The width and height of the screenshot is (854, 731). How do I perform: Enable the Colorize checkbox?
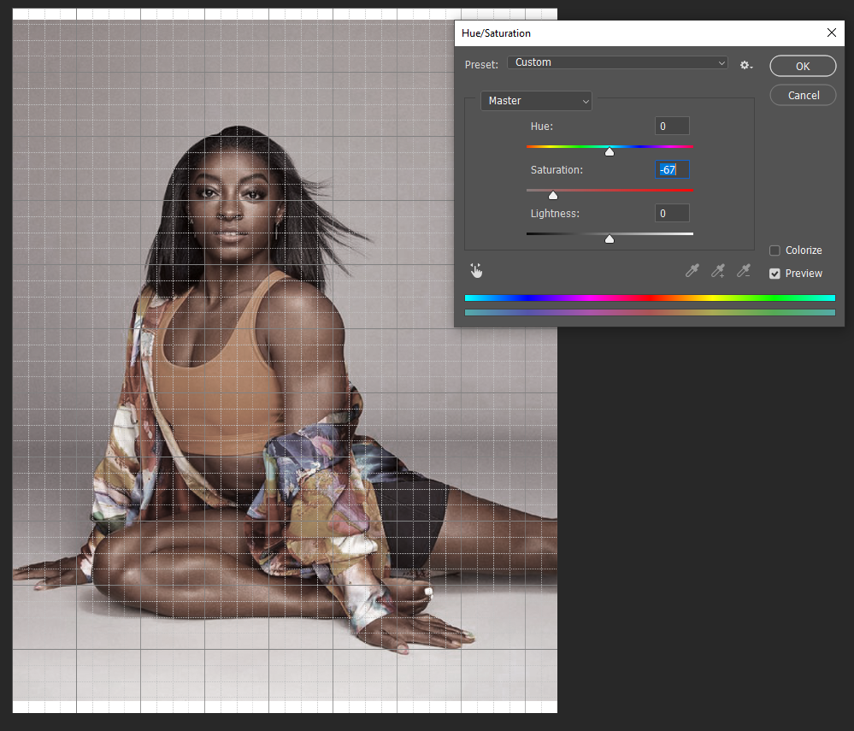coord(774,251)
